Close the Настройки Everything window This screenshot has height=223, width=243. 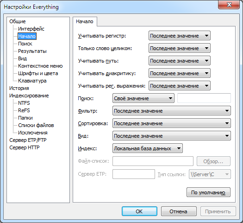[229, 5]
